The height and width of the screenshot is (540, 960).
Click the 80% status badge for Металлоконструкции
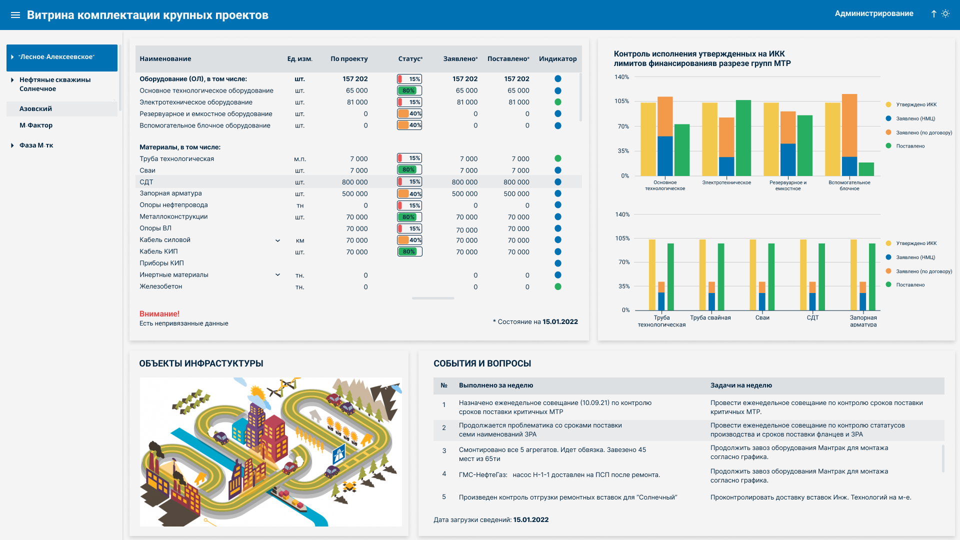[409, 217]
